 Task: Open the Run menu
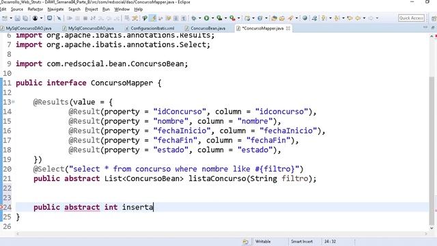[x=106, y=9]
